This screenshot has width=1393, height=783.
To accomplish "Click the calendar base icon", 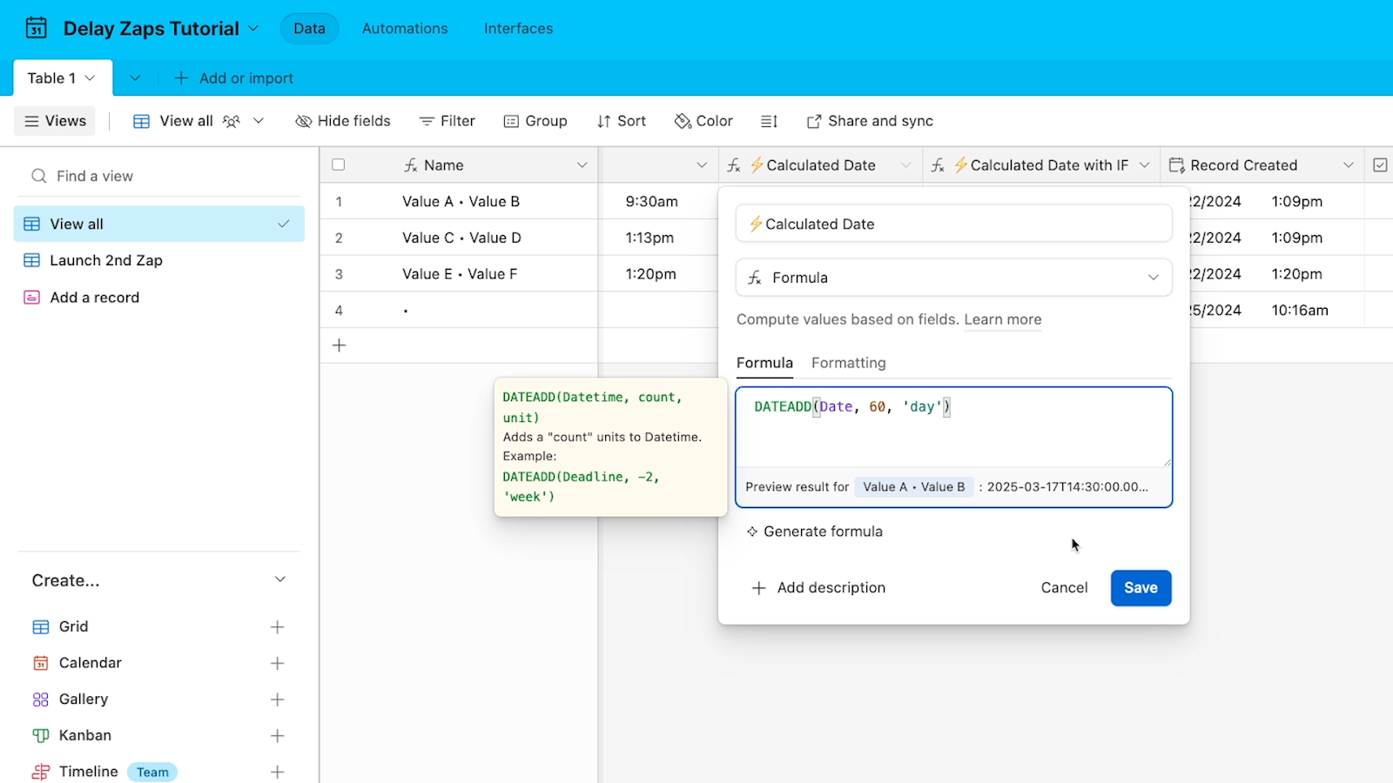I will click(36, 28).
